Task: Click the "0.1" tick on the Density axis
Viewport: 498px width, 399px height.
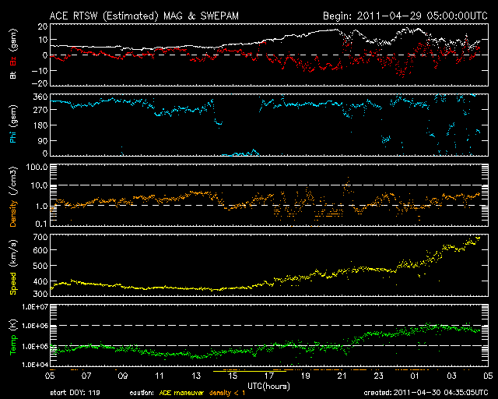Action: [x=41, y=224]
